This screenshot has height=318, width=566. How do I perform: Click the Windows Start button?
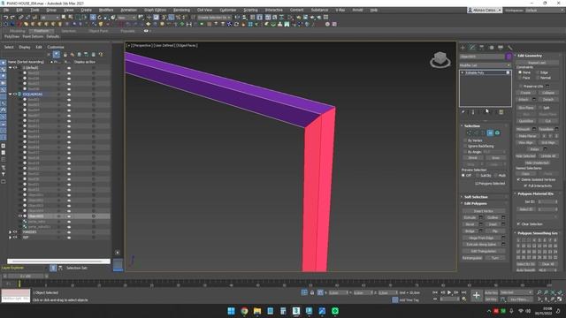point(232,311)
